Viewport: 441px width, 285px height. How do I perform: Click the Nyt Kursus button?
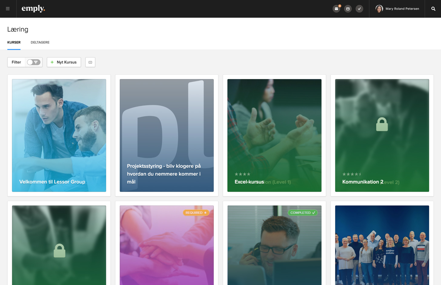coord(64,62)
